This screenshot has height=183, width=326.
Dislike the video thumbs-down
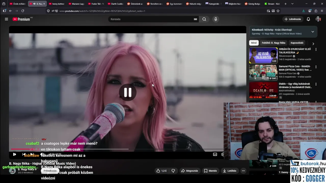point(173,171)
